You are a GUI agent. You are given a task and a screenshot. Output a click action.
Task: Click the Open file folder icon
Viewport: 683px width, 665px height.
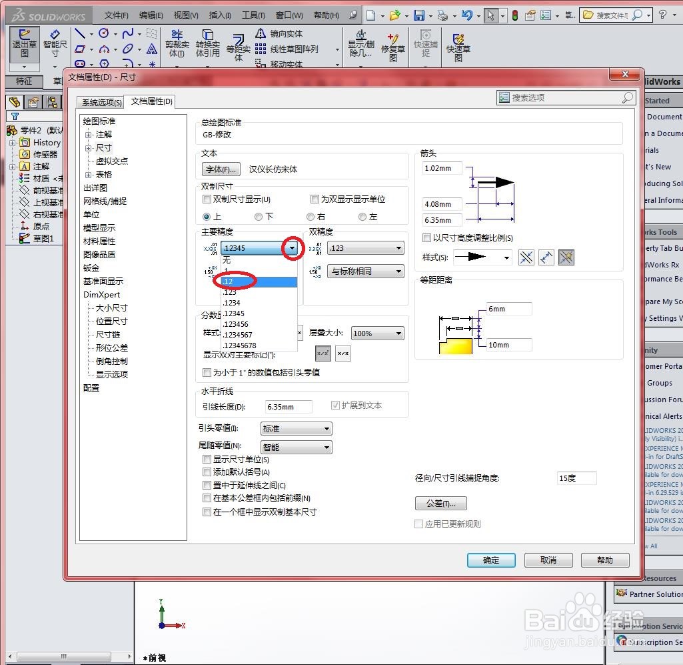394,16
